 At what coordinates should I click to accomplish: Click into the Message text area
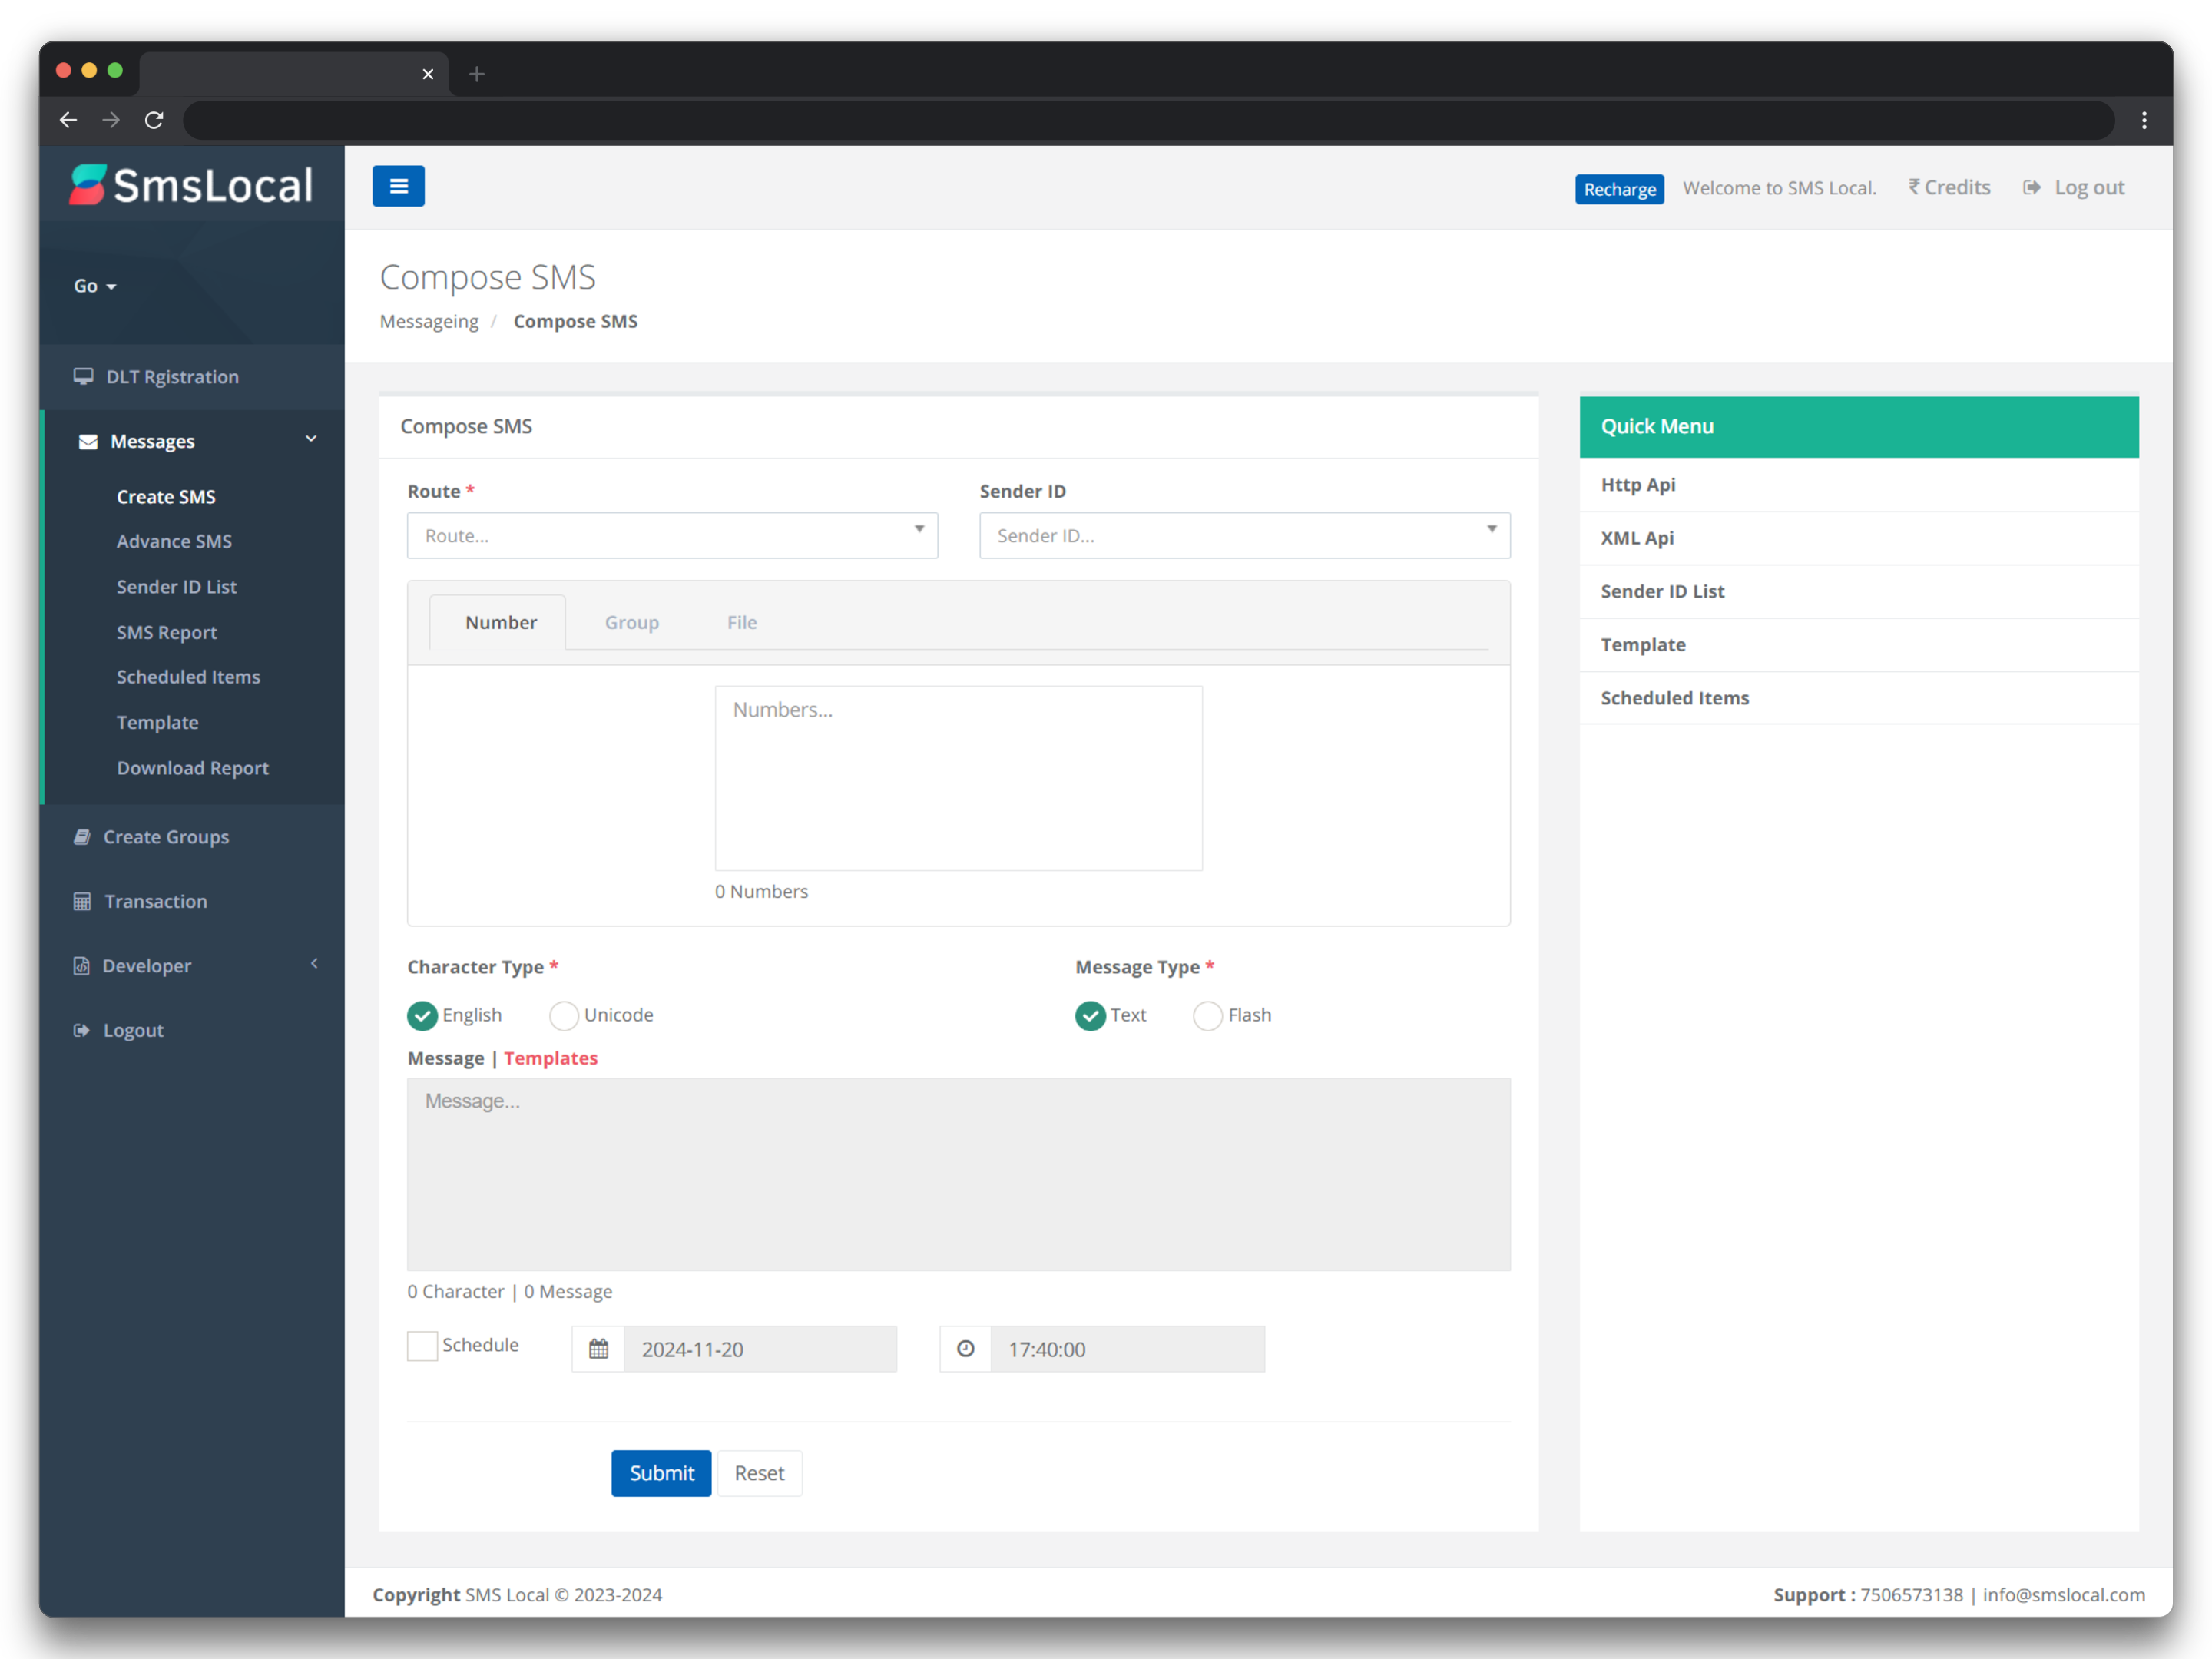(958, 1175)
